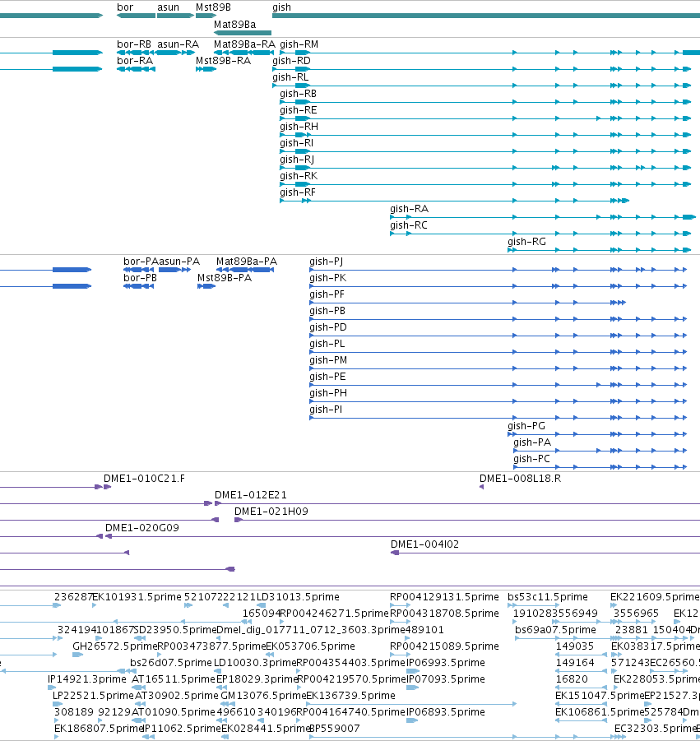The height and width of the screenshot is (741, 700).
Task: Select transcript gish-RF
Action: [298, 192]
